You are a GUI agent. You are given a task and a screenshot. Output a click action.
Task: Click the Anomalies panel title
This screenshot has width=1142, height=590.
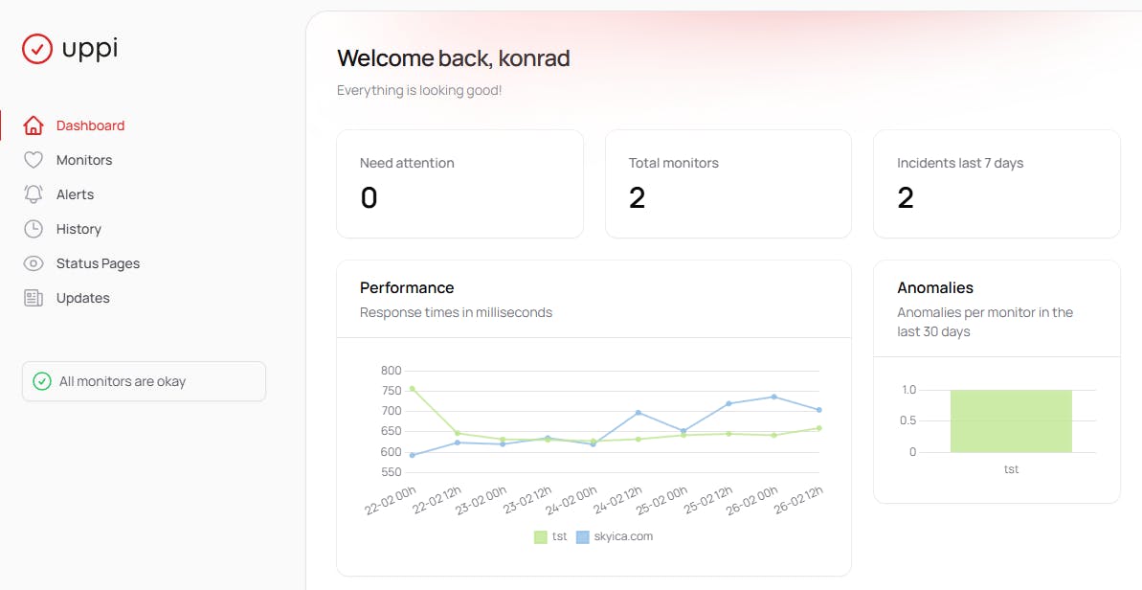coord(935,287)
